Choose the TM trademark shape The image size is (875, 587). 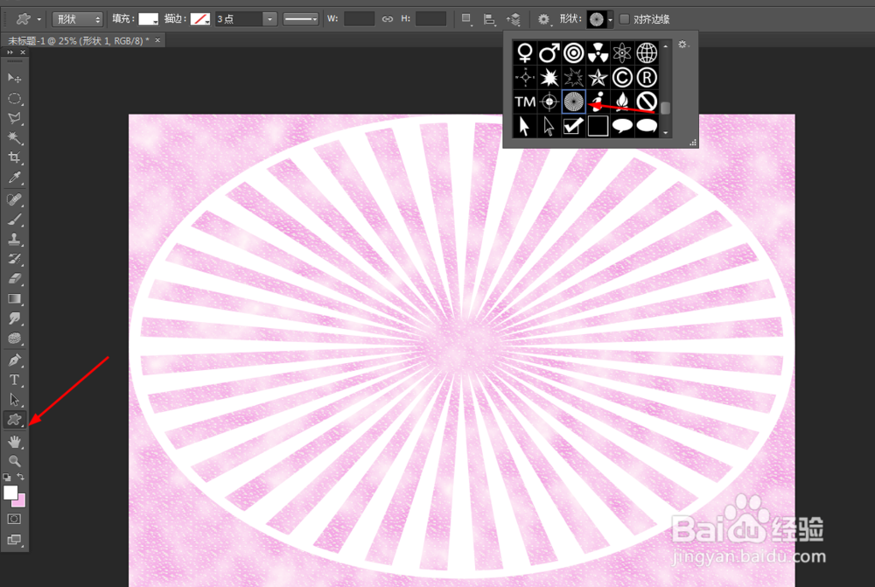pyautogui.click(x=524, y=101)
